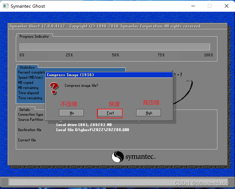This screenshot has height=189, width=235.
Task: Click the 'Destination file' details label
Action: point(30,130)
